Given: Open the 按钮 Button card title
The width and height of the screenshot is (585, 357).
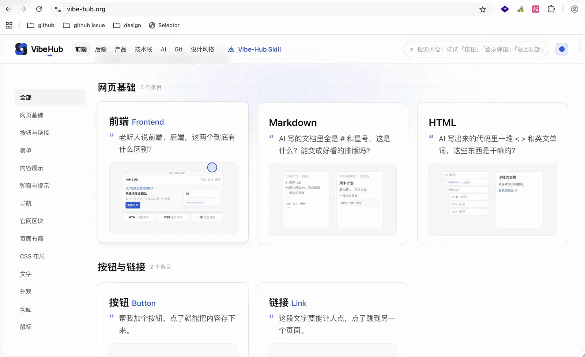Looking at the screenshot, I should [132, 302].
